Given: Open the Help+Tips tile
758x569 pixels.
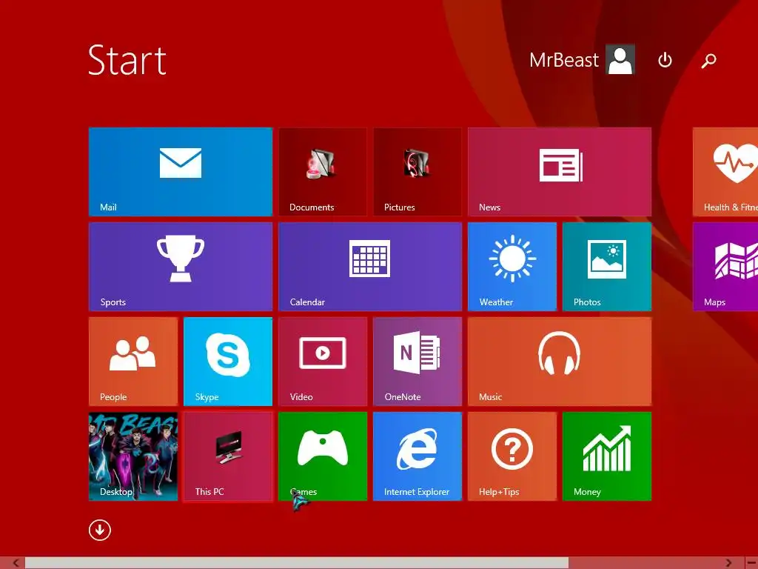Looking at the screenshot, I should pos(512,456).
